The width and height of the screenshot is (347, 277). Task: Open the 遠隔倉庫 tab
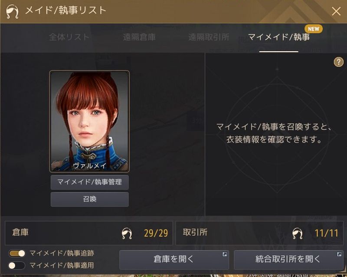(139, 37)
